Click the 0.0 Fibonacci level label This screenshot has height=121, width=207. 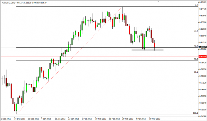click(x=197, y=5)
